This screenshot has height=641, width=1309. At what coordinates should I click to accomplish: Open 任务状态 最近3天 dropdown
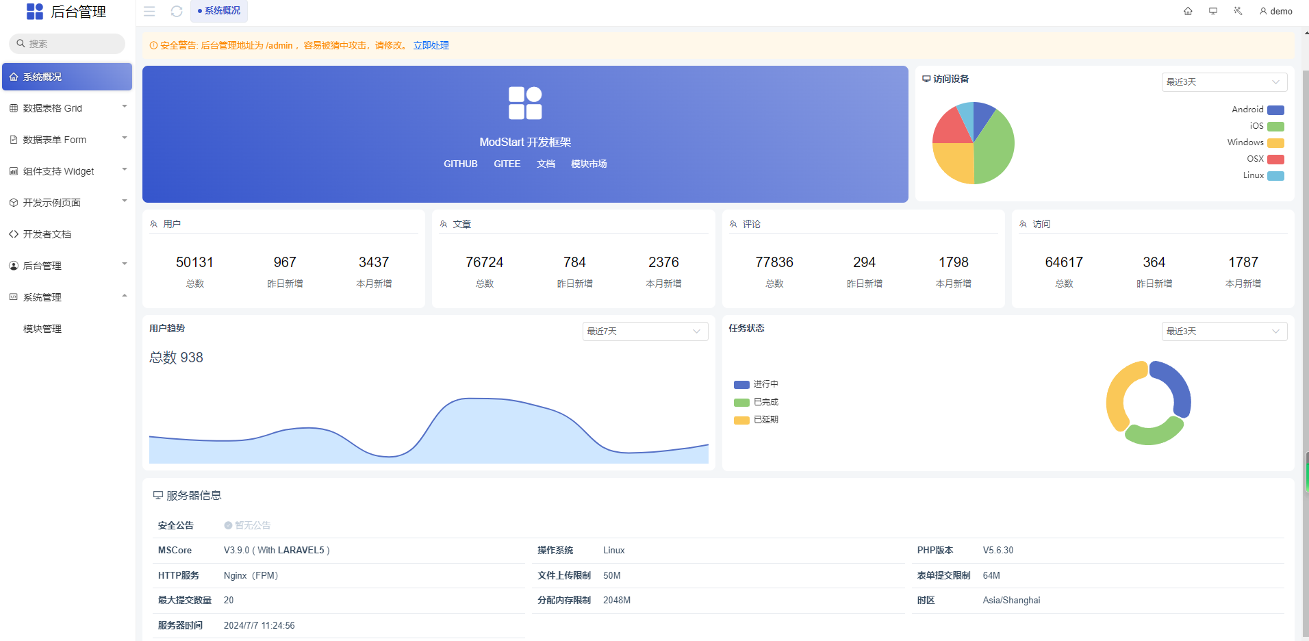click(1224, 331)
